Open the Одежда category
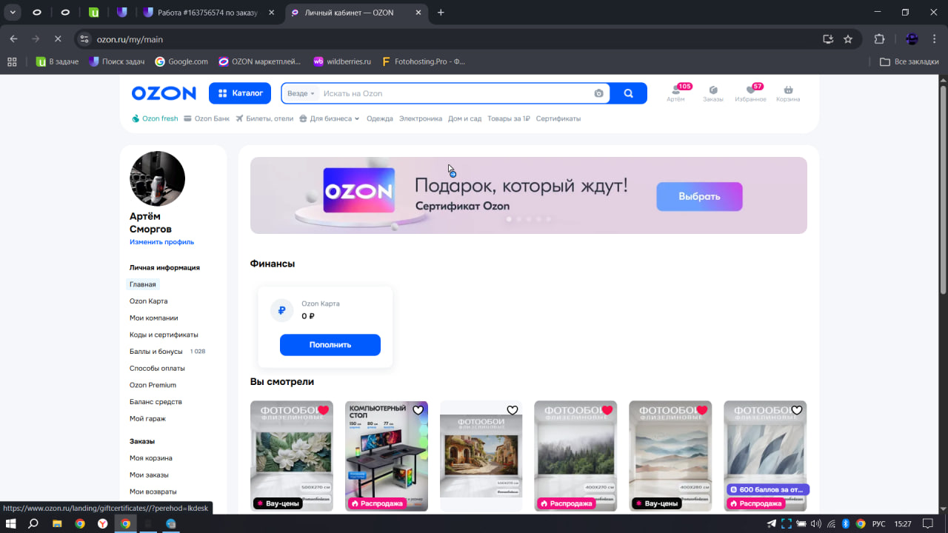Screen dimensions: 948x533 pyautogui.click(x=380, y=118)
